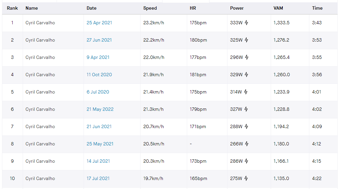Select the rank 7 Cyril Carvalho name
Screen dimensions: 339x189
click(40, 126)
